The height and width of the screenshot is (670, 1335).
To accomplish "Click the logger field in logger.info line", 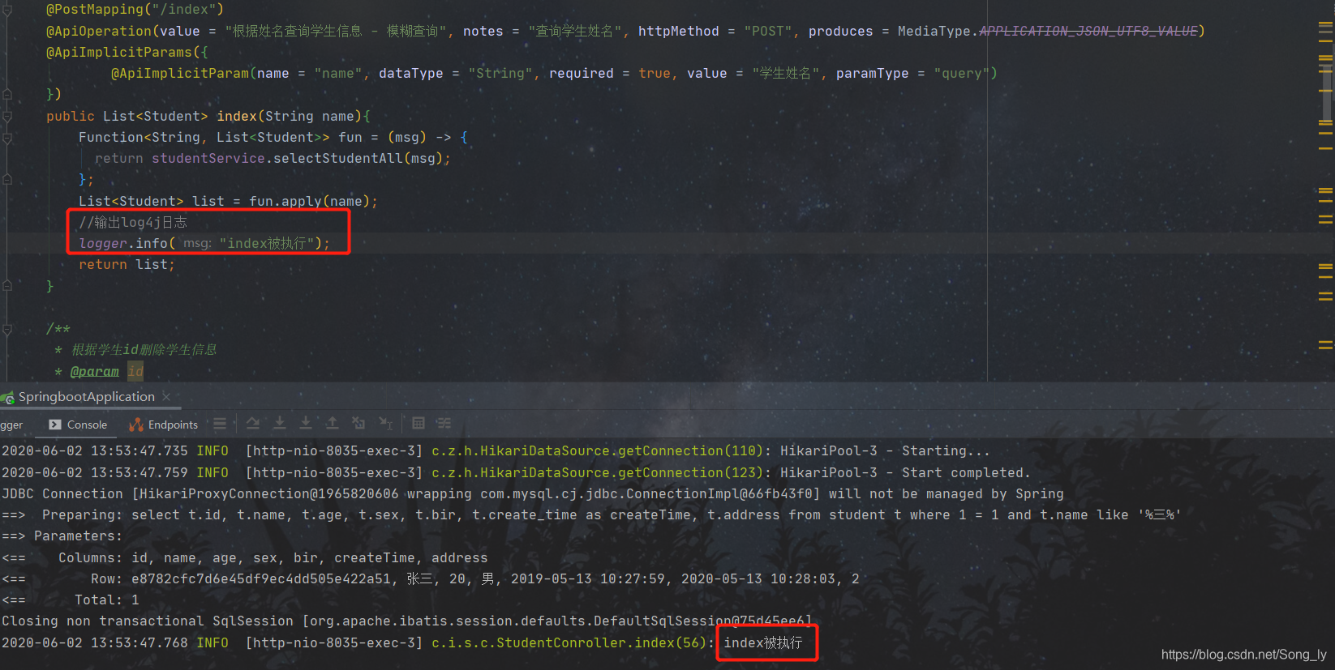I will tap(103, 243).
